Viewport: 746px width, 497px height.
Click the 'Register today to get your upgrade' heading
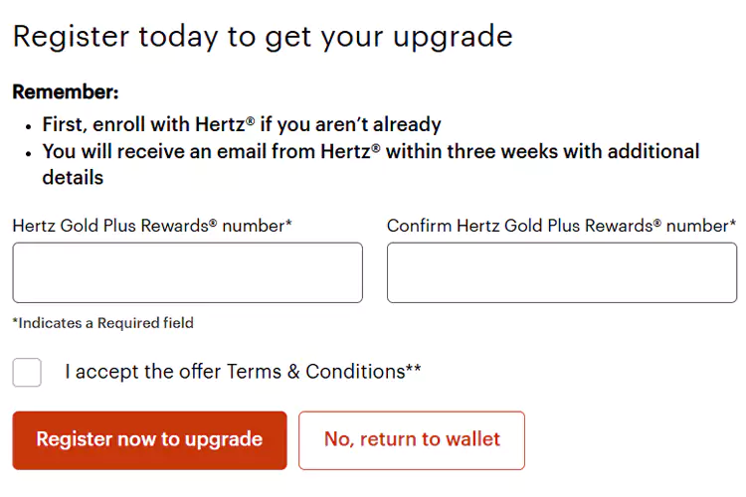(263, 37)
